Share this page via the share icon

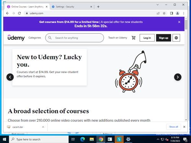[158, 13]
